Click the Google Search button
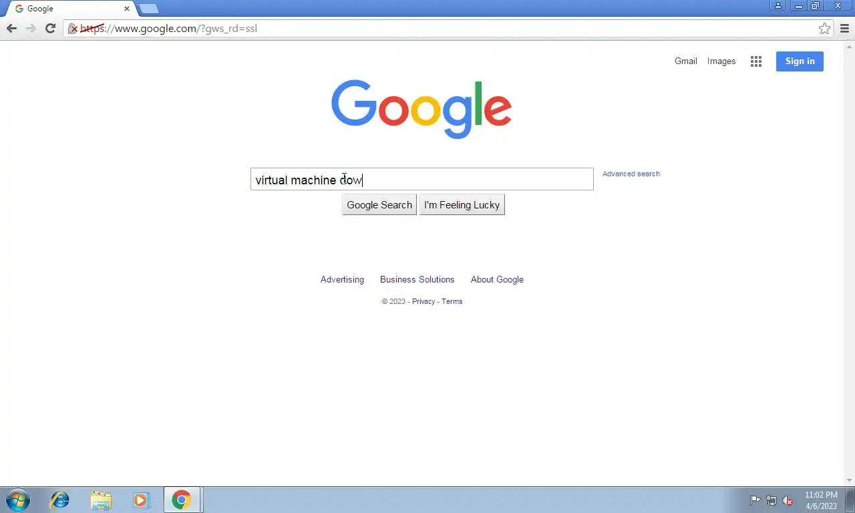Viewport: 855px width, 513px height. pyautogui.click(x=379, y=204)
